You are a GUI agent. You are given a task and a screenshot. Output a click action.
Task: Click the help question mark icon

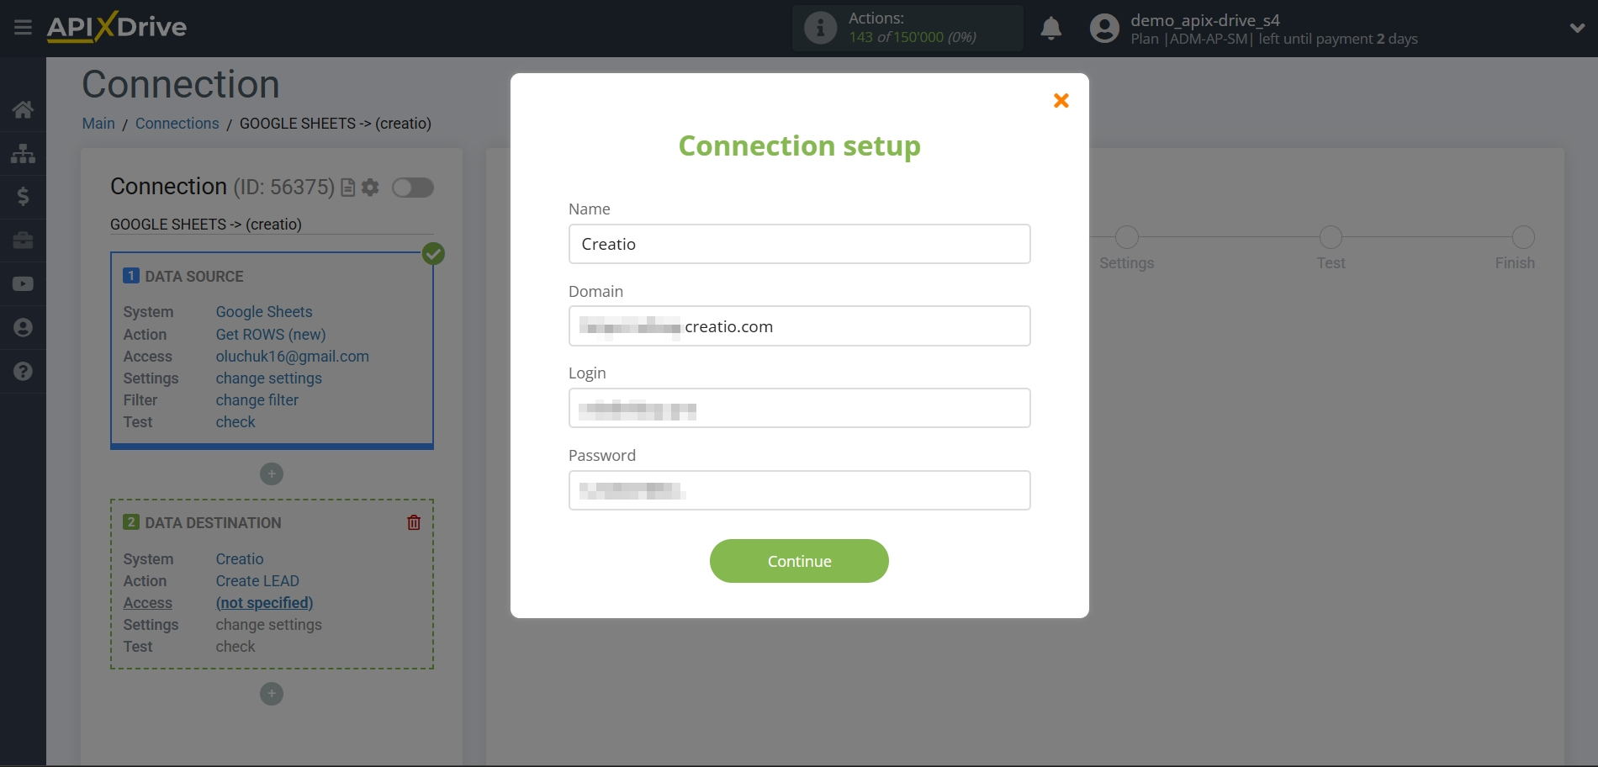(x=23, y=372)
